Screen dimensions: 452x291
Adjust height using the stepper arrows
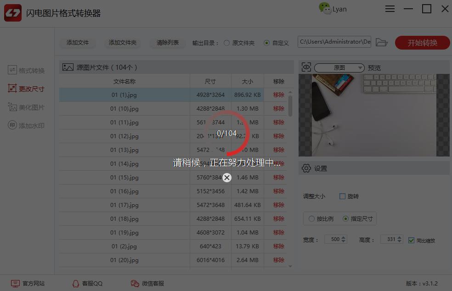tap(399, 239)
